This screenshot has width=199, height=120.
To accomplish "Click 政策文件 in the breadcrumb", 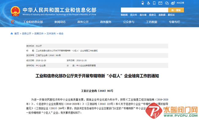I will [x=39, y=34].
